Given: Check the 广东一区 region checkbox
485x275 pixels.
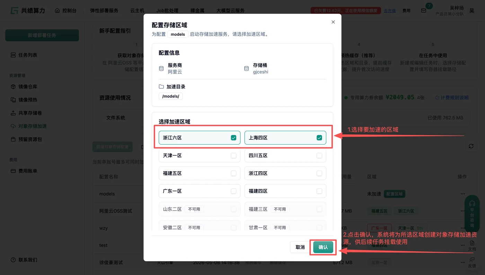Looking at the screenshot, I should click(233, 191).
